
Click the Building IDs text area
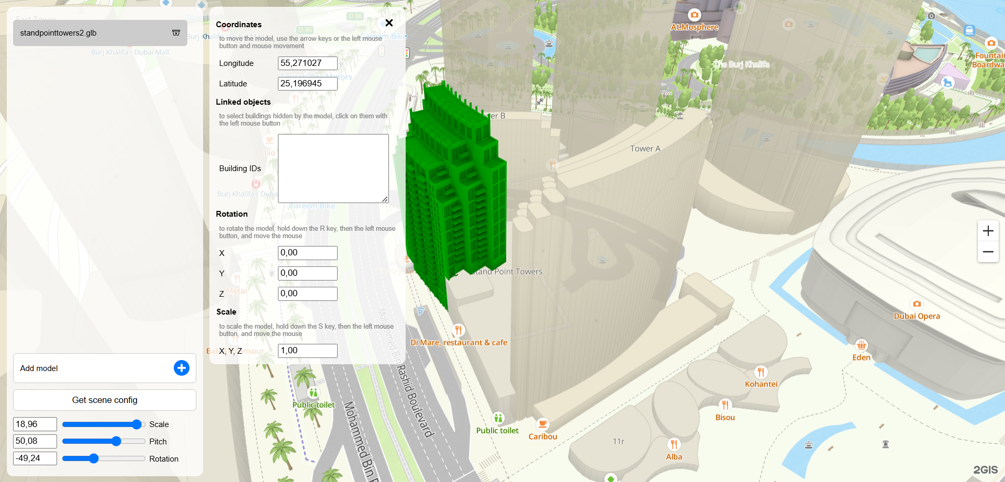point(333,168)
